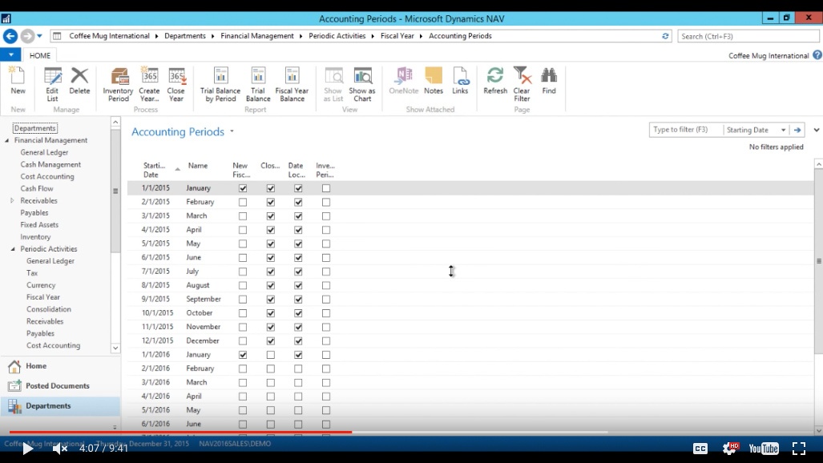Screen dimensions: 823x463
Task: Click the Type to filter (F3) field
Action: tap(685, 130)
